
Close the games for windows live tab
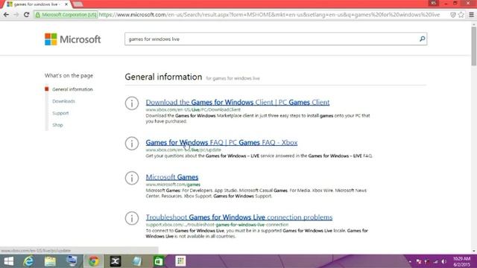click(x=66, y=4)
